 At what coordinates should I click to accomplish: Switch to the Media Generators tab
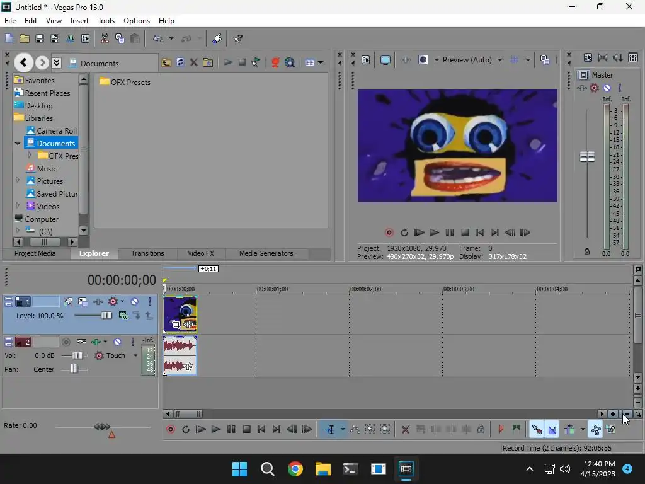[x=266, y=253]
